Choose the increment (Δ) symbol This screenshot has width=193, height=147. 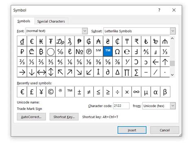coord(117,72)
